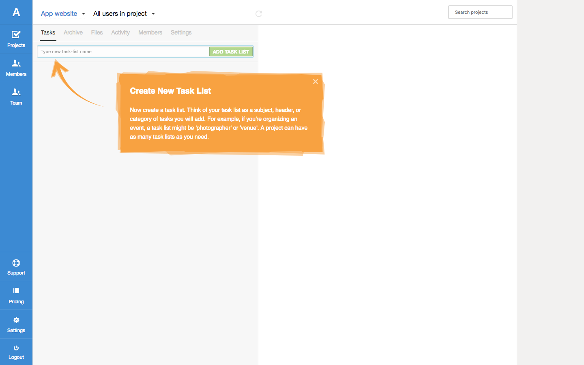
Task: Open Settings in the left sidebar
Action: click(x=16, y=324)
